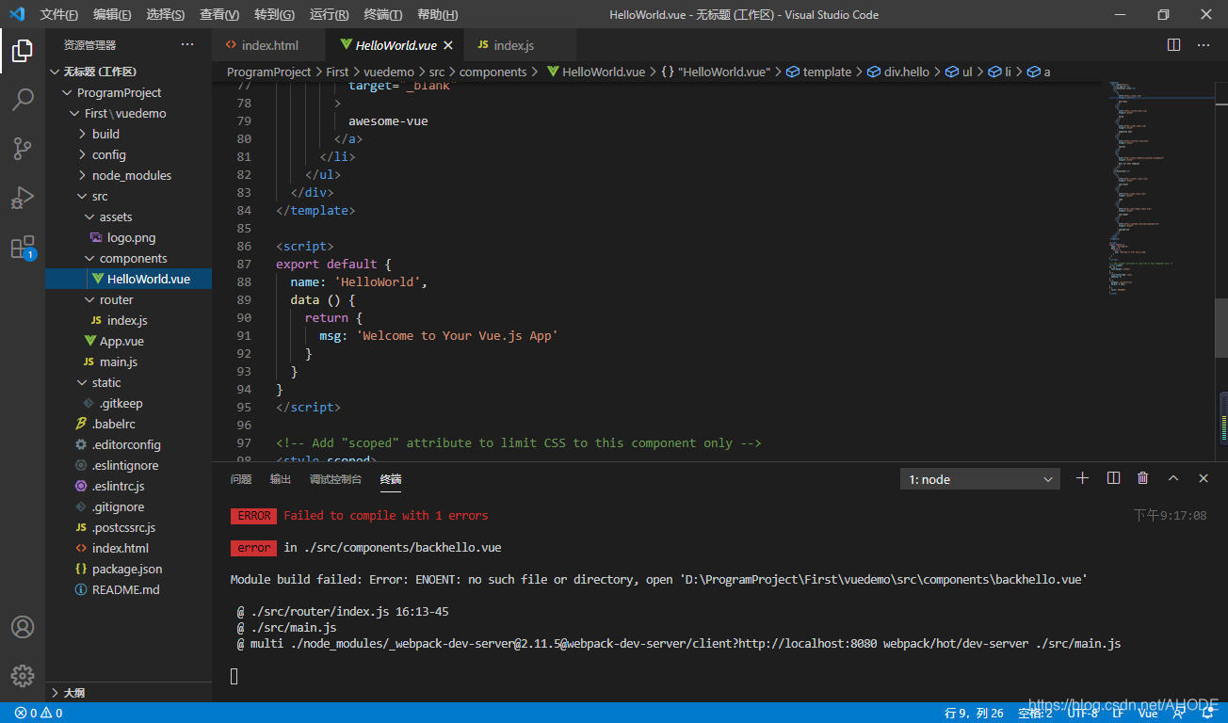Split the terminal panel

point(1113,478)
